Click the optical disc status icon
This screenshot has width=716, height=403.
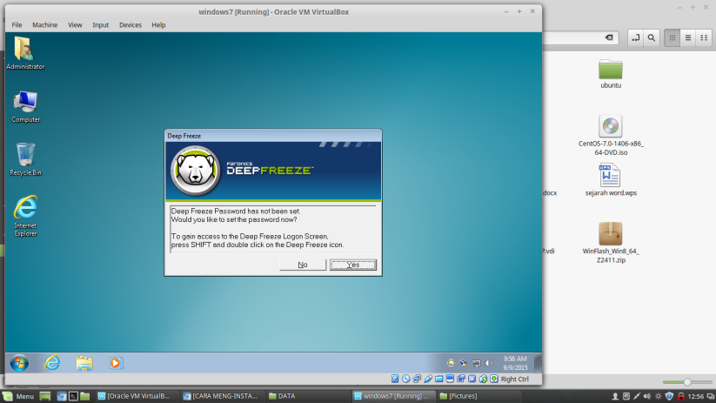406,379
